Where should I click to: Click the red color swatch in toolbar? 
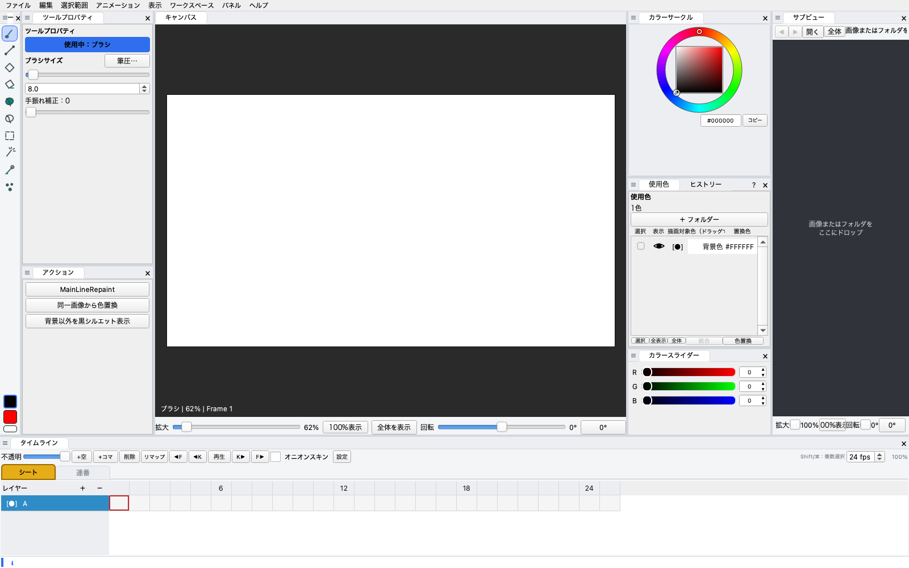click(10, 417)
